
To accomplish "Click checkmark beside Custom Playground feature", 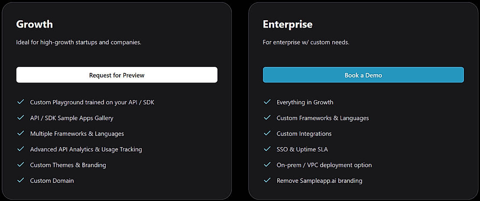I will (20, 102).
